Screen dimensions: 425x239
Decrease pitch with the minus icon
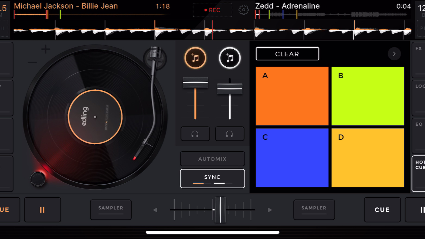pos(32,63)
